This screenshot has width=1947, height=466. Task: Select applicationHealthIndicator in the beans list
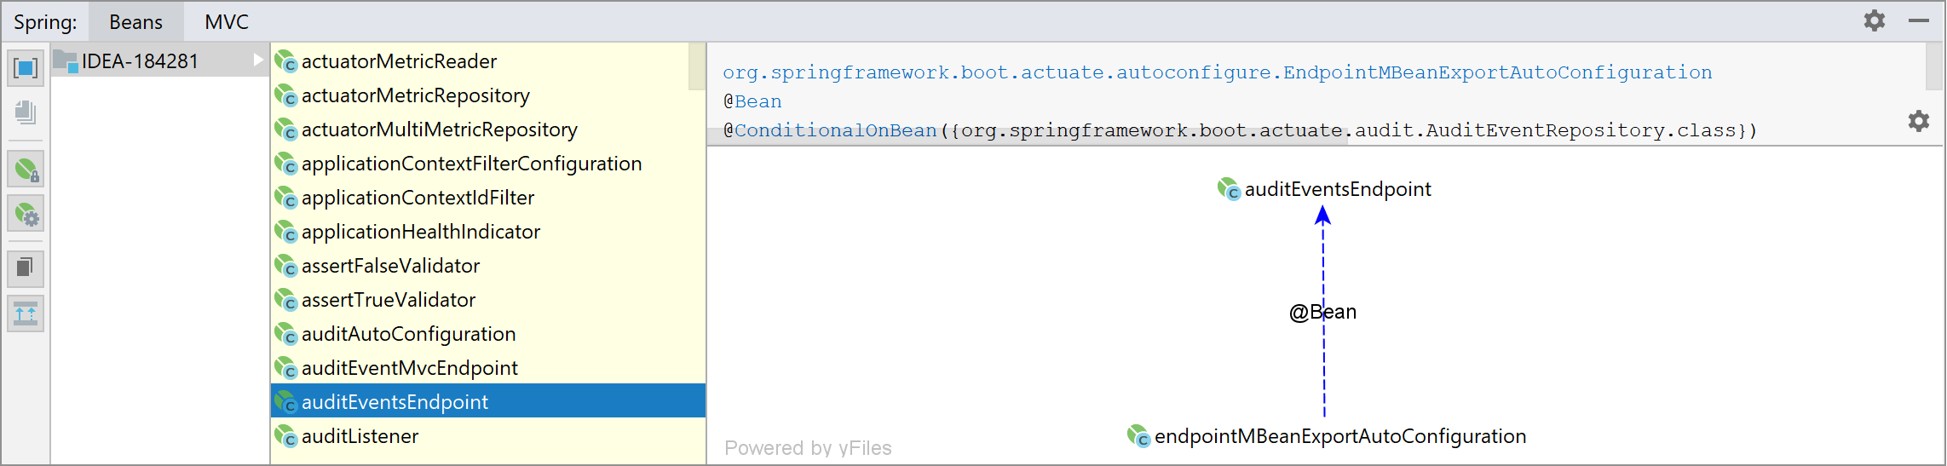point(420,232)
